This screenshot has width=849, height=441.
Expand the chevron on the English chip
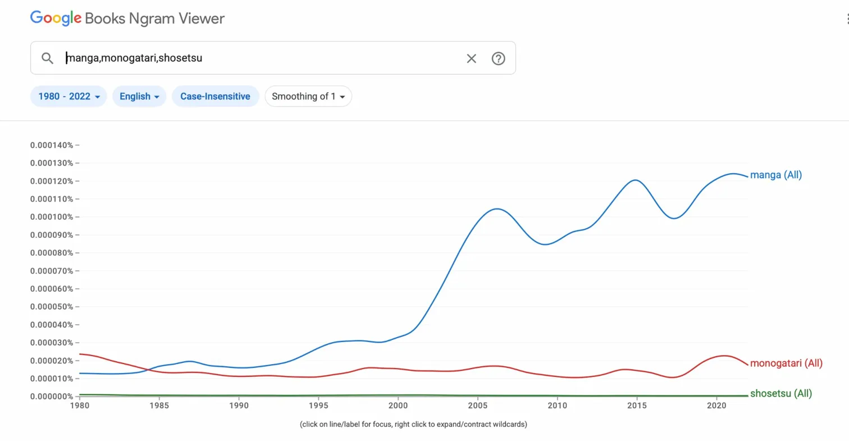(x=157, y=97)
